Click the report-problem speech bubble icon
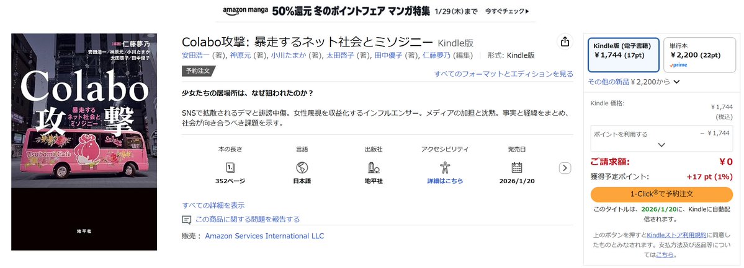Image resolution: width=744 pixels, height=268 pixels. [x=187, y=220]
